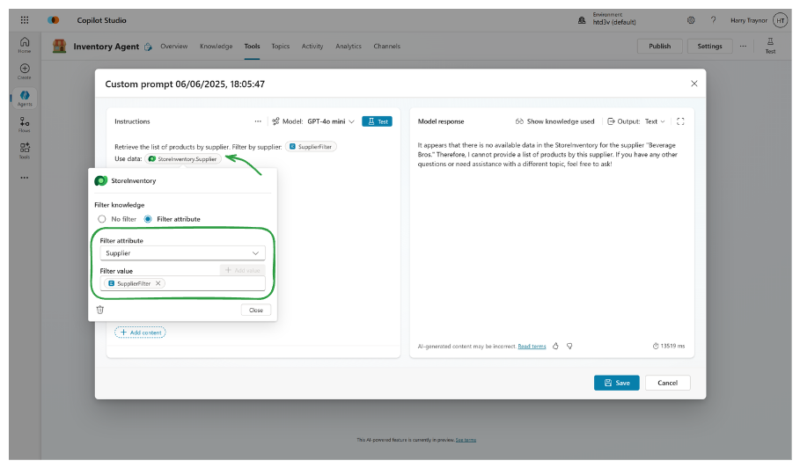Switch to the Knowledge tab
This screenshot has width=800, height=468.
(217, 46)
